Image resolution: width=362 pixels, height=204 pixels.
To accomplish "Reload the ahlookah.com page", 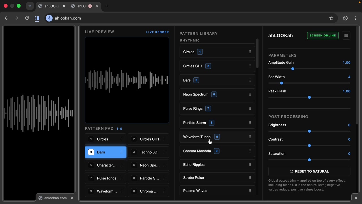I will [x=27, y=18].
